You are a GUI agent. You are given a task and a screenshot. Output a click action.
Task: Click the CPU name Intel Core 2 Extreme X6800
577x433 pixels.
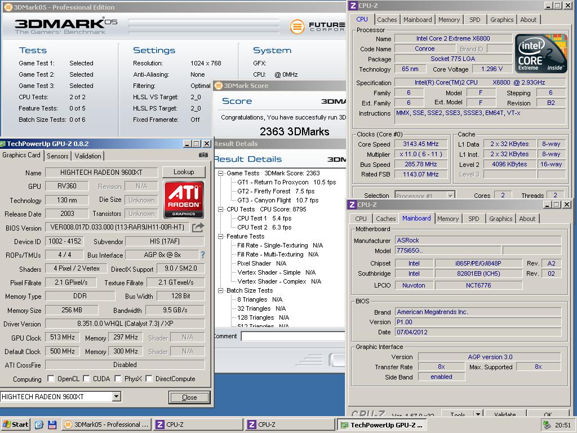coord(453,38)
